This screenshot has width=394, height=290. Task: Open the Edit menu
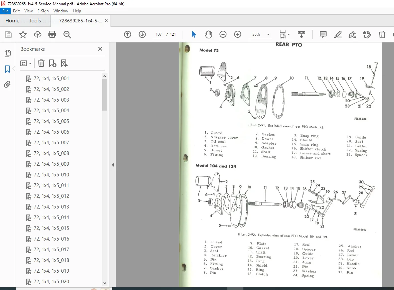[x=16, y=11]
